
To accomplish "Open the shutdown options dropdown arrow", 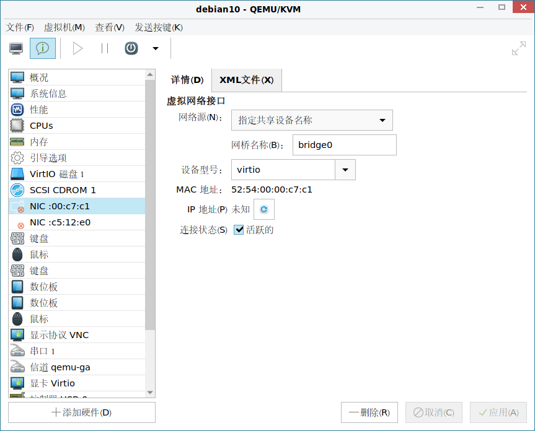I will [x=156, y=48].
